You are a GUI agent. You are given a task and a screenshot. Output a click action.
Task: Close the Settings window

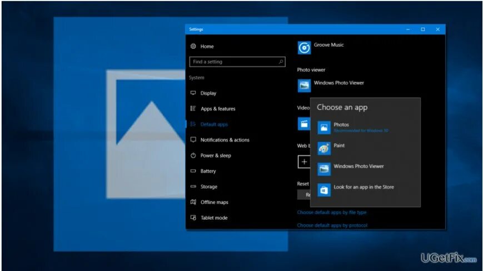pyautogui.click(x=438, y=29)
